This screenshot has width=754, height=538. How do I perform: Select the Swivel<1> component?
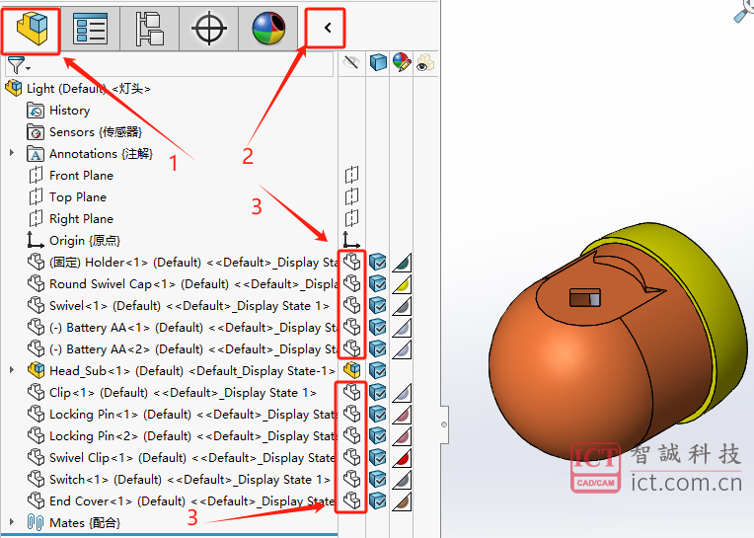coord(179,306)
